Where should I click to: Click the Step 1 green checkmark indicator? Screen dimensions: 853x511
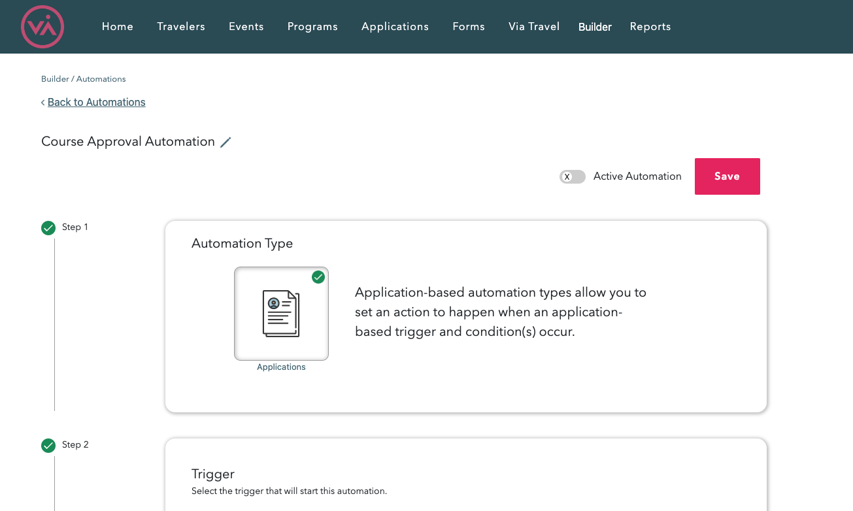coord(48,227)
